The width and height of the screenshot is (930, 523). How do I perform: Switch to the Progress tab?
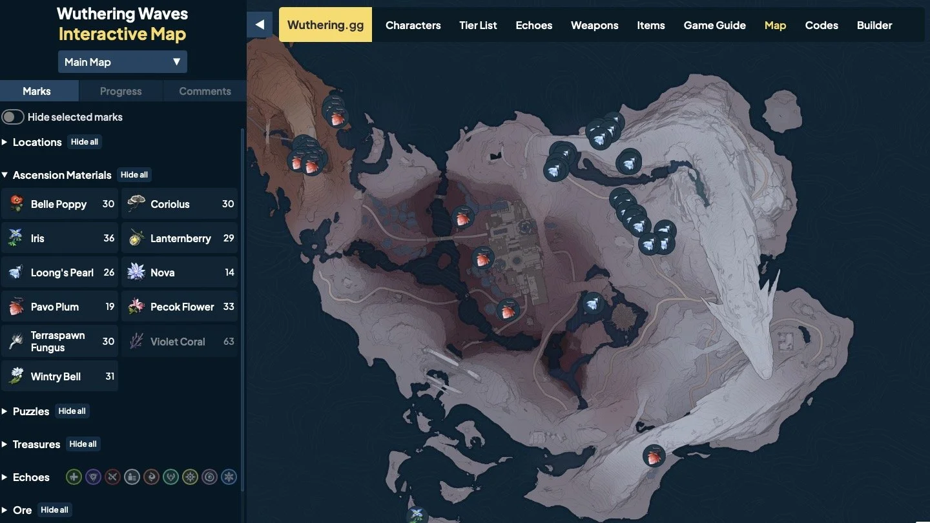121,91
